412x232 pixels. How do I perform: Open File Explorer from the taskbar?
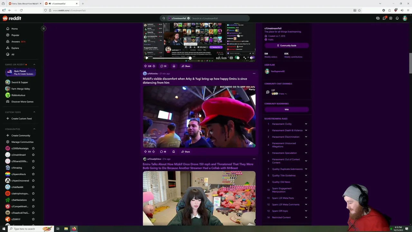point(66,229)
